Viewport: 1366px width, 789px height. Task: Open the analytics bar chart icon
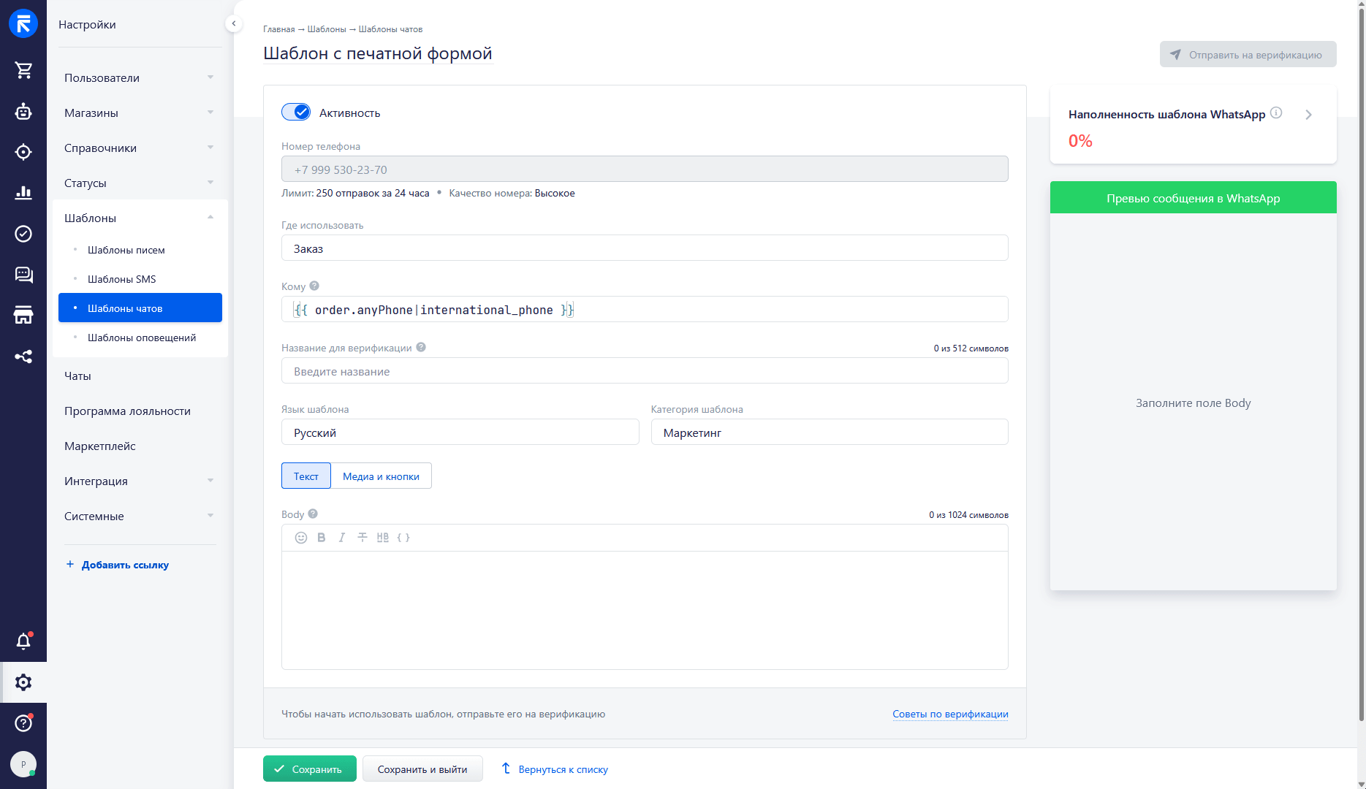coord(23,193)
